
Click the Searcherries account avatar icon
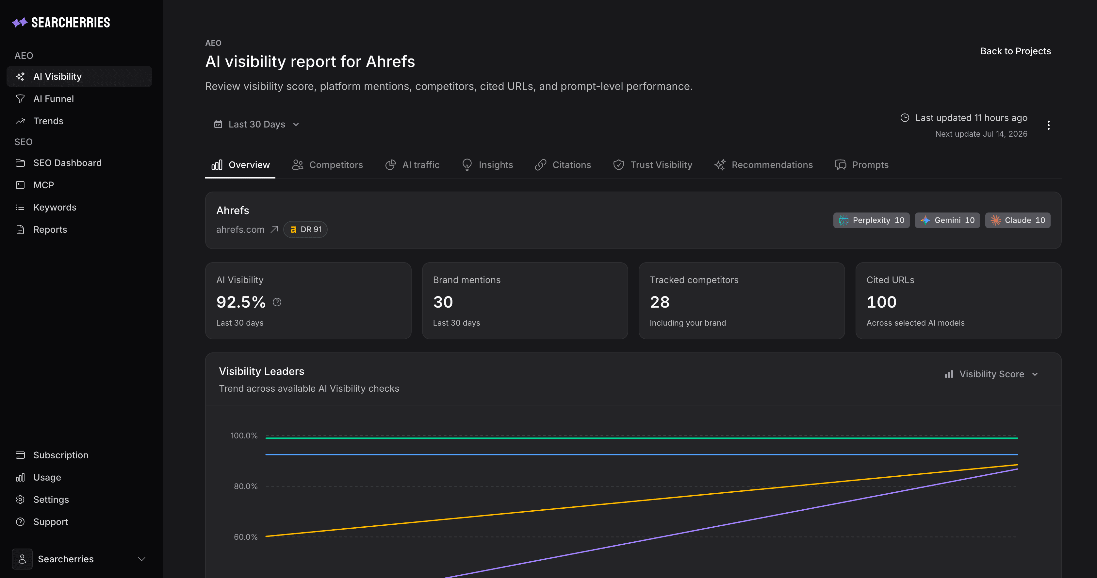click(22, 559)
